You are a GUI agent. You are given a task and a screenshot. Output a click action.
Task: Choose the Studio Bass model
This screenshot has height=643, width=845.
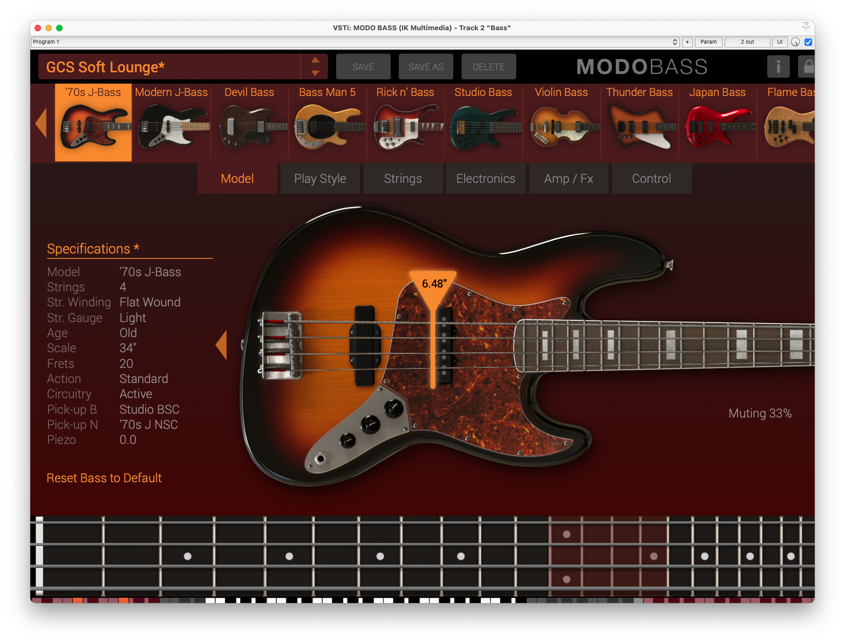click(x=483, y=122)
